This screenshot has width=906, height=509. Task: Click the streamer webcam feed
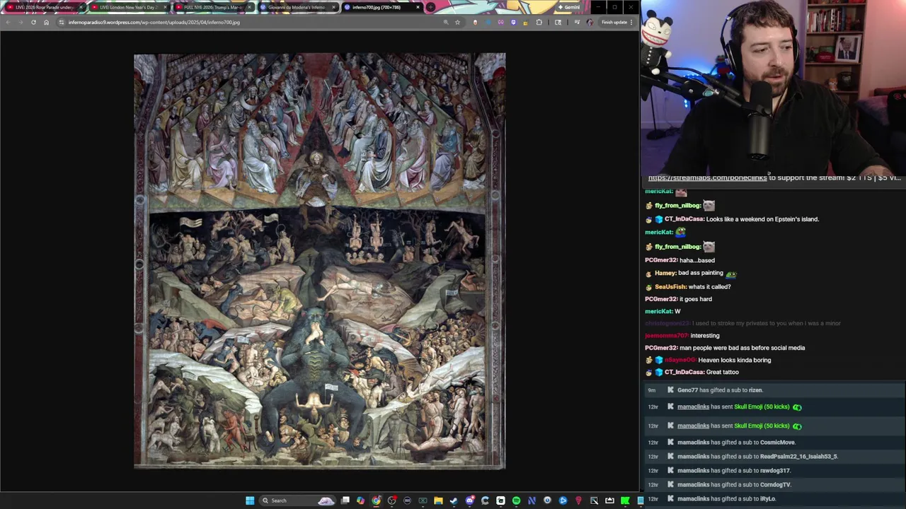click(x=773, y=86)
